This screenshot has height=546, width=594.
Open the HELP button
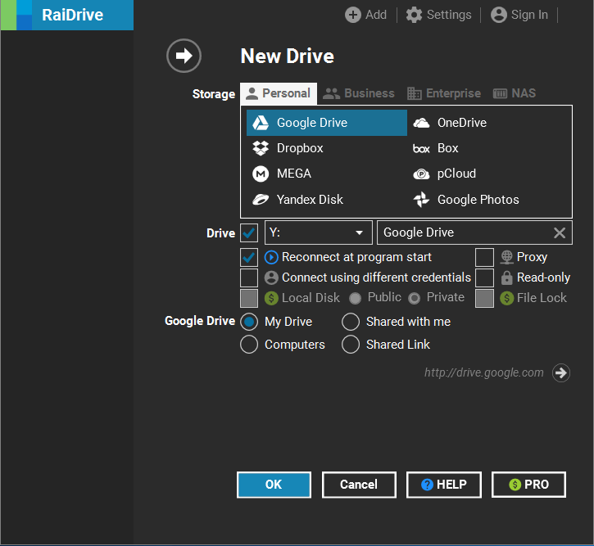(x=443, y=485)
